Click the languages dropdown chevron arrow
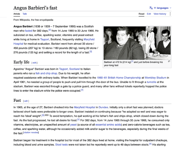 [170, 8]
